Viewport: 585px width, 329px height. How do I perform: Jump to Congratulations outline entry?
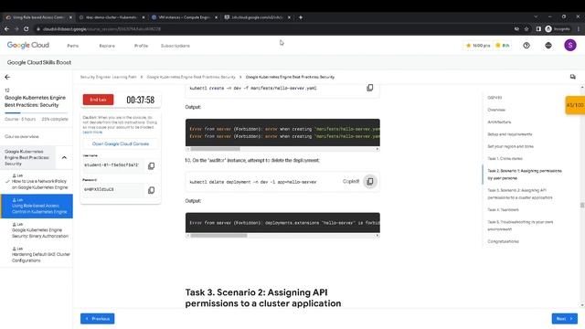click(x=503, y=241)
